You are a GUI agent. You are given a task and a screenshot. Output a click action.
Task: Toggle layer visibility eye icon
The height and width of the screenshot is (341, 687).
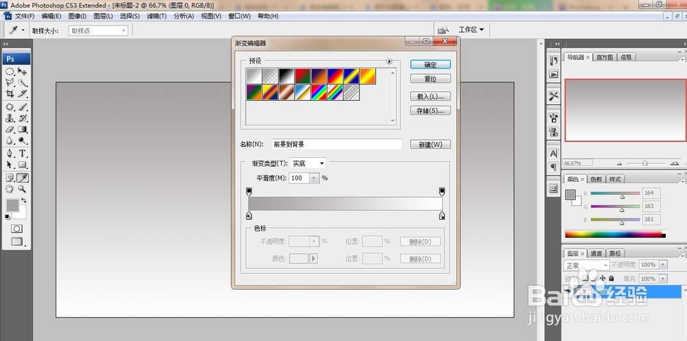568,292
